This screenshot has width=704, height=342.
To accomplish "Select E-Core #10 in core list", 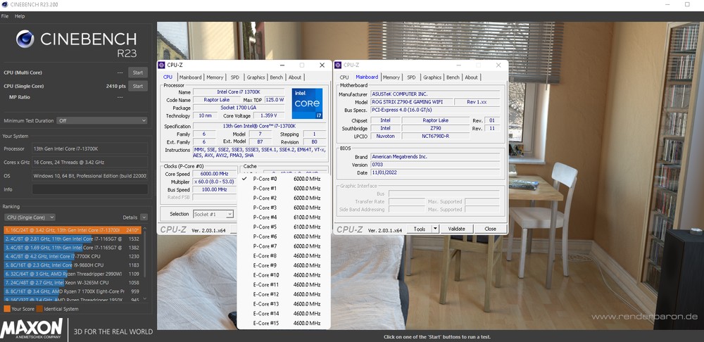I will pyautogui.click(x=284, y=274).
